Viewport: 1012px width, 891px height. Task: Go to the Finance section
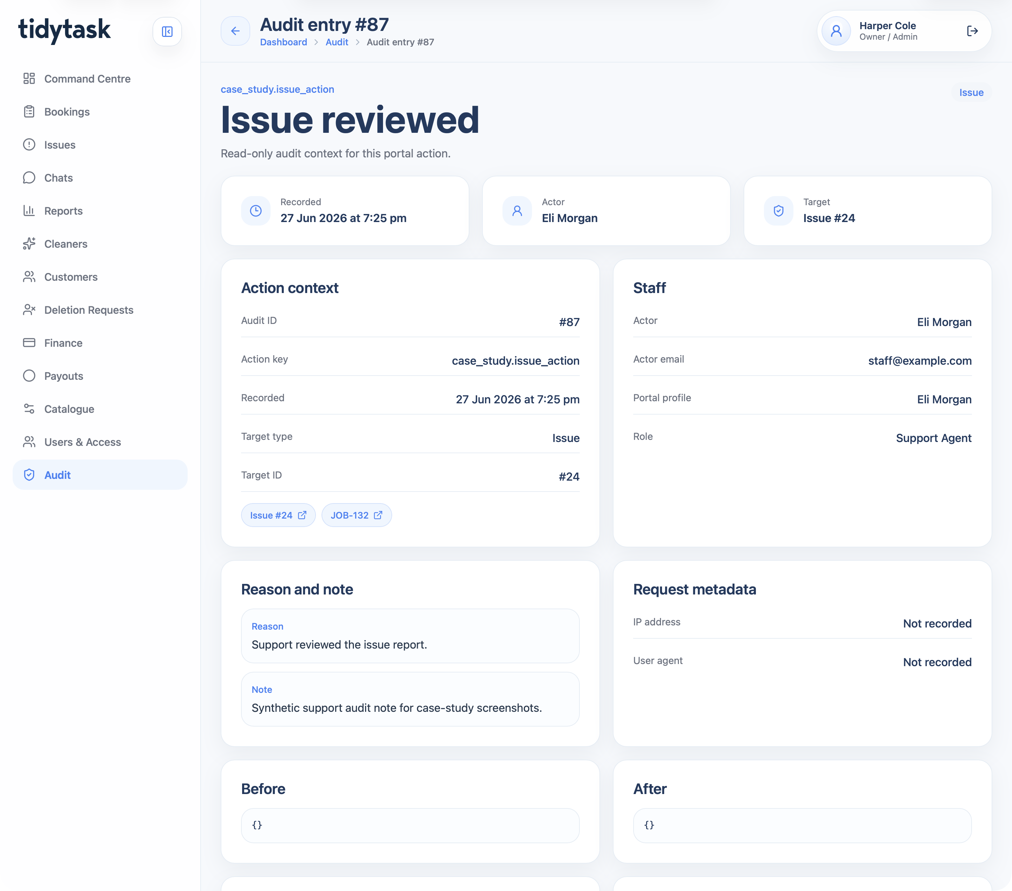[100, 343]
